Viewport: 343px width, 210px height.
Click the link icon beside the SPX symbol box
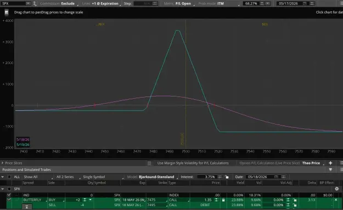35,3
